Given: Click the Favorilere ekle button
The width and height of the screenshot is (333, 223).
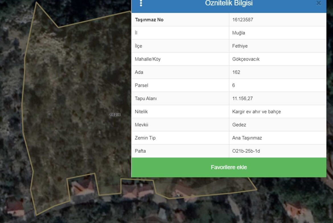Looking at the screenshot, I should [x=229, y=167].
